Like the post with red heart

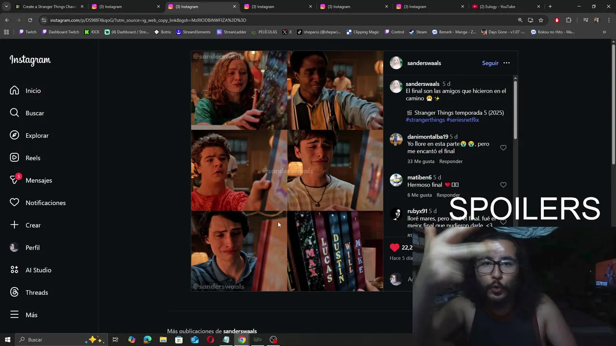[x=395, y=247]
